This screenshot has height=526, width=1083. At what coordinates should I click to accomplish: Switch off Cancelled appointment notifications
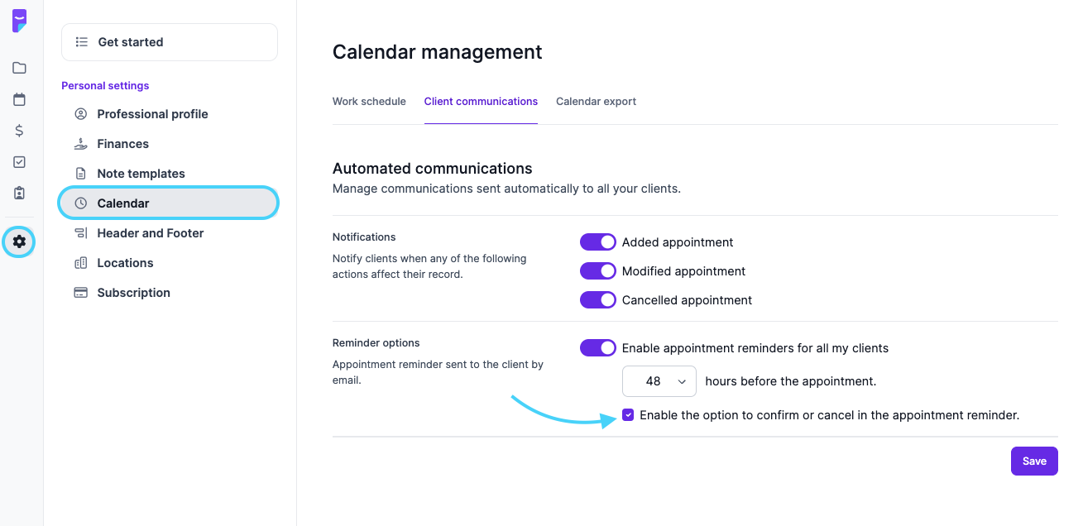click(x=597, y=300)
